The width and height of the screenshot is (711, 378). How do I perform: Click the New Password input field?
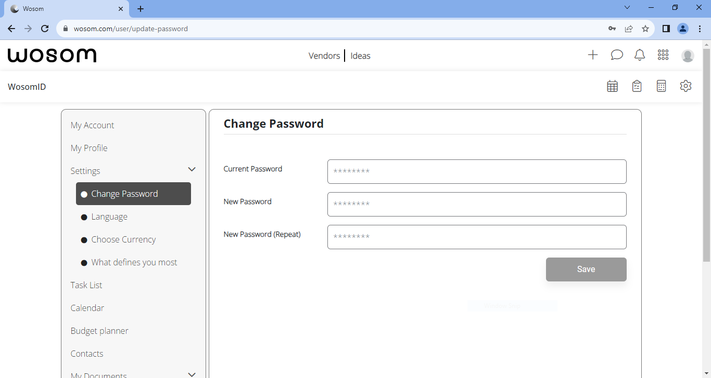point(476,204)
